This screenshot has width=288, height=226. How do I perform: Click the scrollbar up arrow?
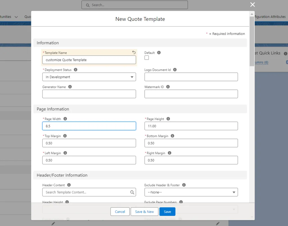click(x=252, y=14)
